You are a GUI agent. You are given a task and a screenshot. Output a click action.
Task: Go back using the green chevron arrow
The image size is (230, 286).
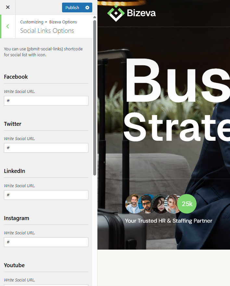pyautogui.click(x=8, y=26)
